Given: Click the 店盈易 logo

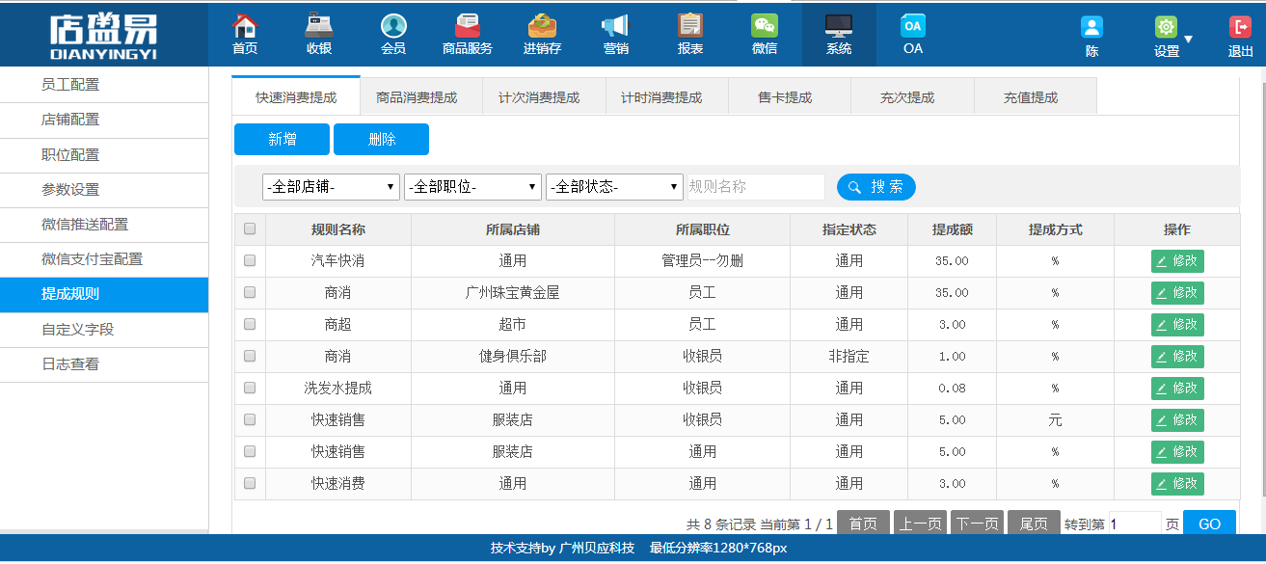Looking at the screenshot, I should click(x=103, y=35).
